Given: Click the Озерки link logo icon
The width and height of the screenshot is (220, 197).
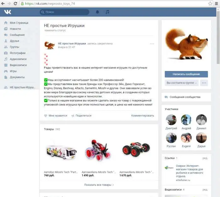Looking at the screenshot, I should 169,167.
